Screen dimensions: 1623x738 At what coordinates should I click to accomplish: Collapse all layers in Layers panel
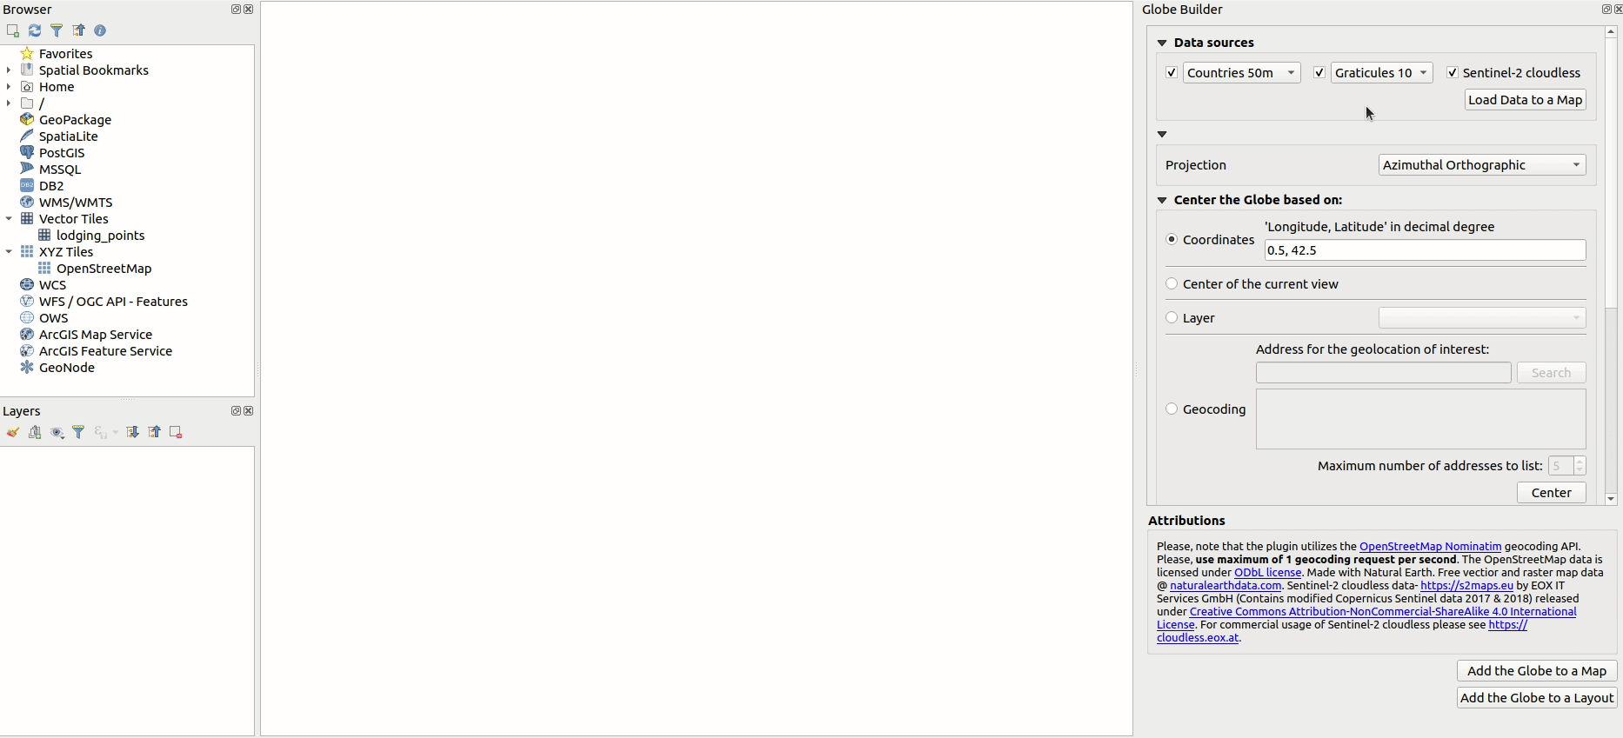click(x=154, y=432)
